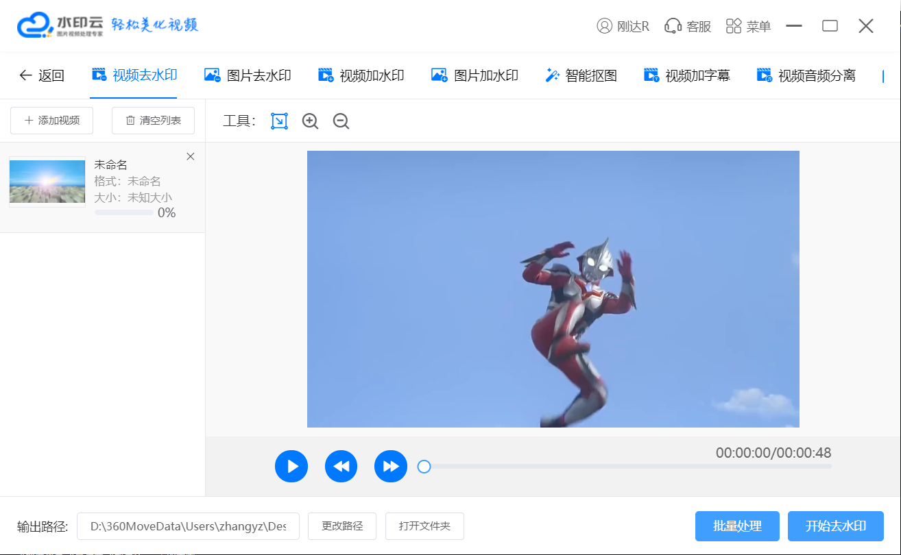The image size is (901, 555).
Task: Rewind the video
Action: coord(341,467)
